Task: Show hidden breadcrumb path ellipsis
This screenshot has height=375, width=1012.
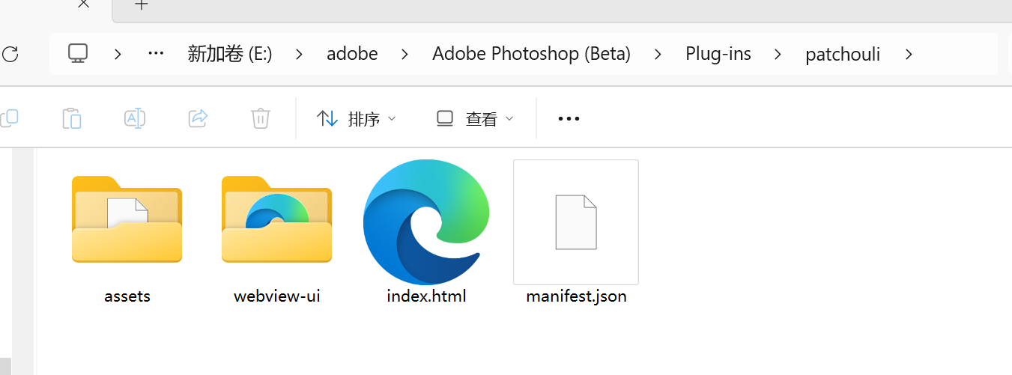Action: [x=156, y=54]
